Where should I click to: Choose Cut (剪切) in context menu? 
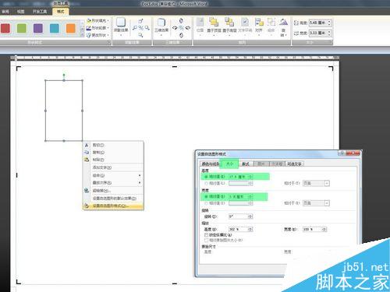(x=113, y=145)
